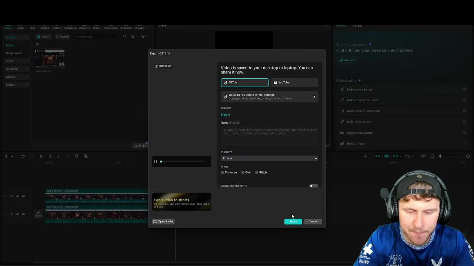
Task: Hide the upper video track eye icon
Action: tap(17, 196)
